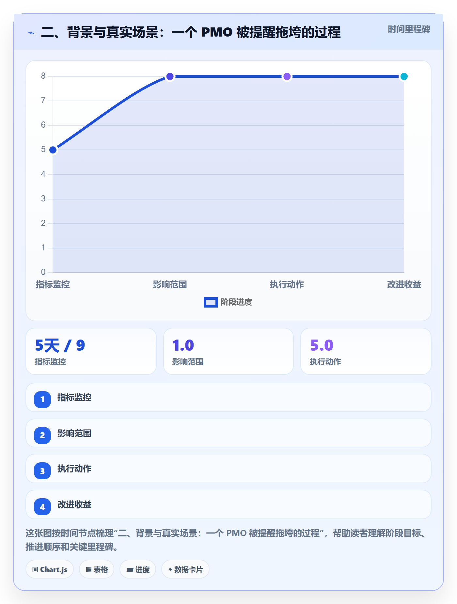The image size is (457, 604).
Task: Click the 5天 / 9 value in the 指标监控 card
Action: pyautogui.click(x=60, y=345)
